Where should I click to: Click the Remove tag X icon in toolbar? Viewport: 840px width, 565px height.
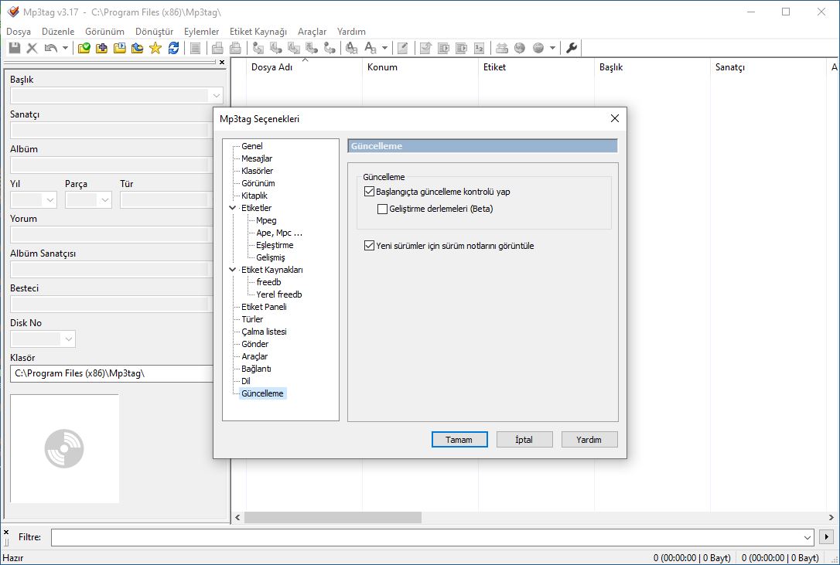pos(32,48)
